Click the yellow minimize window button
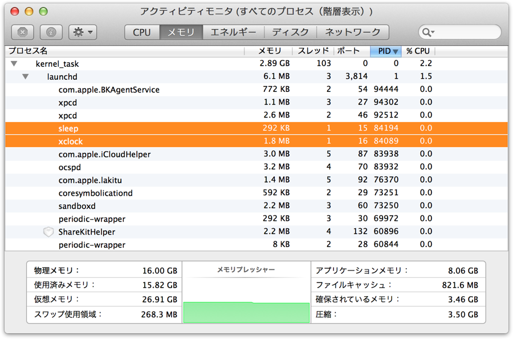Image resolution: width=513 pixels, height=339 pixels. coord(29,12)
